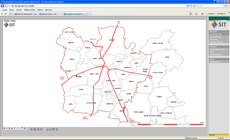Open the Stránka toolbar menu
The width and height of the screenshot is (230, 140).
click(211, 14)
